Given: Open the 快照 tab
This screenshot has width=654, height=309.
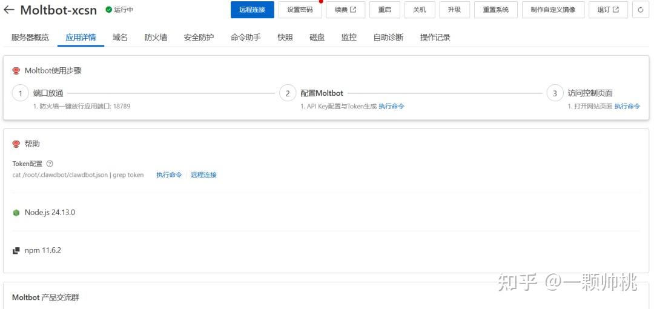Looking at the screenshot, I should (285, 37).
